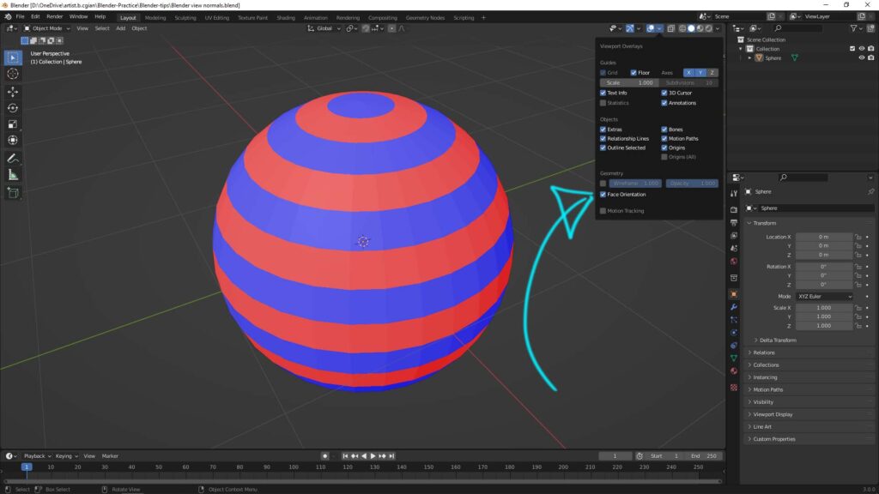Image resolution: width=879 pixels, height=494 pixels.
Task: Open the Marker menu in timeline
Action: (x=110, y=456)
